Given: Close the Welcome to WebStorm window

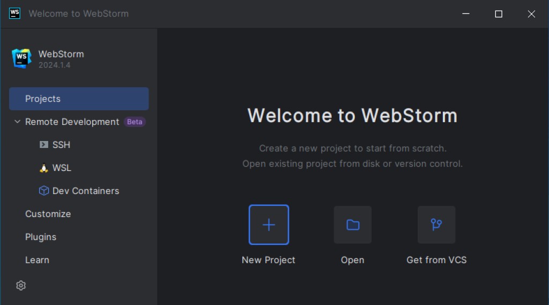Looking at the screenshot, I should point(531,13).
